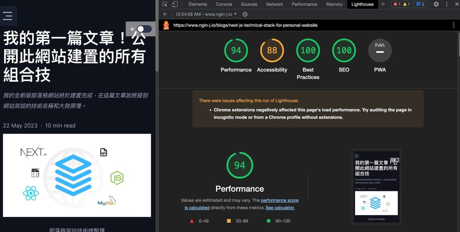Switch to the Network tab

(x=274, y=4)
